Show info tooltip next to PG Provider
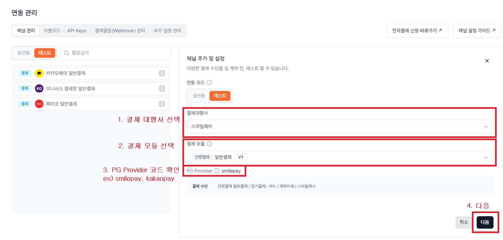503x240 pixels. click(217, 171)
